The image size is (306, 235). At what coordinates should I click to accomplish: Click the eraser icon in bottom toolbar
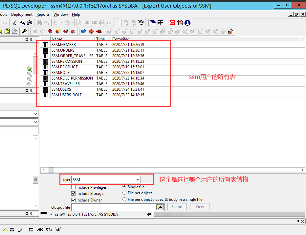click(x=20, y=230)
